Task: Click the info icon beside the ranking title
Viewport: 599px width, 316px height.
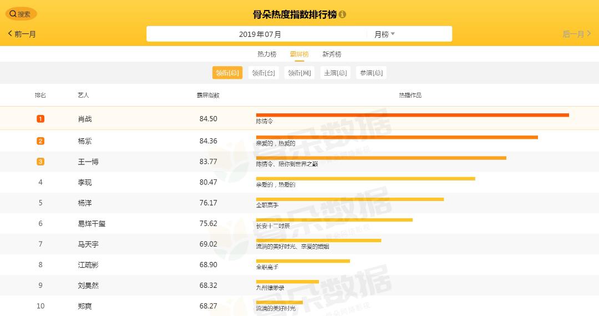Action: pyautogui.click(x=342, y=14)
